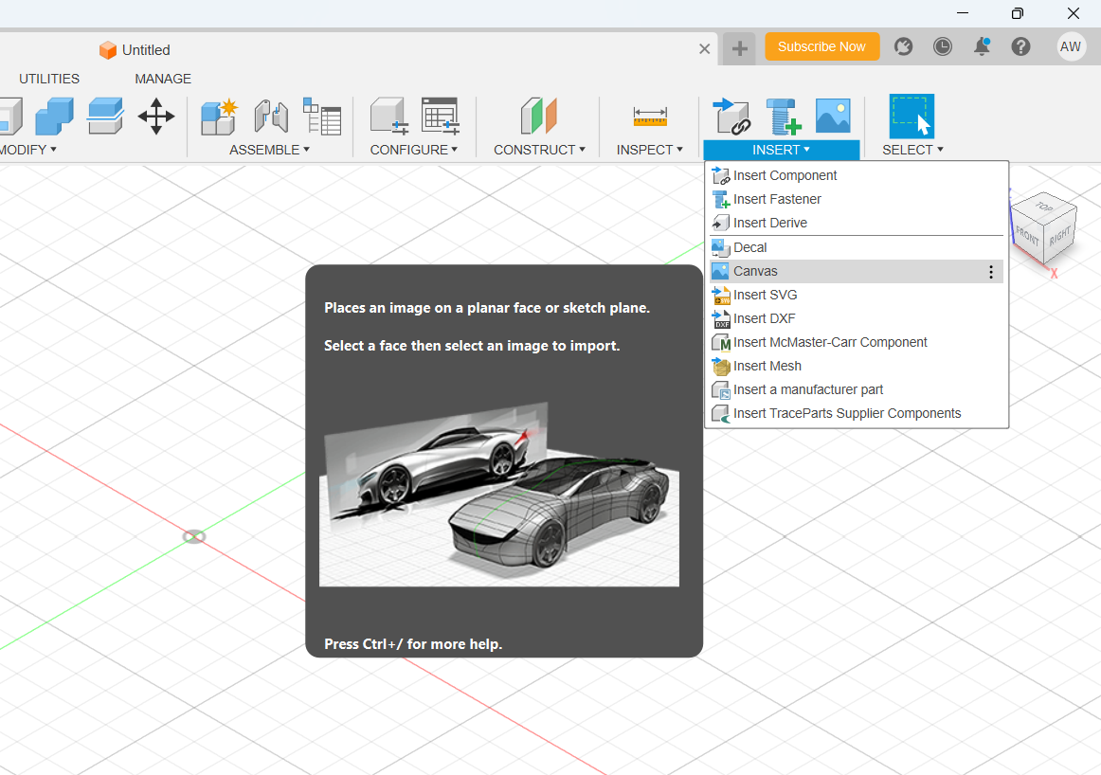Select the Move/Copy arrows tool
The height and width of the screenshot is (775, 1101).
tap(156, 117)
